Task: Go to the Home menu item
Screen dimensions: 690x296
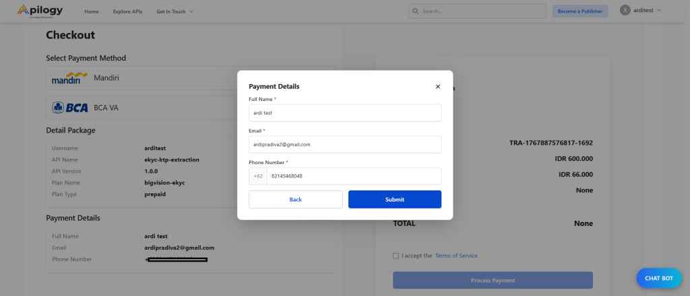Action: tap(92, 11)
